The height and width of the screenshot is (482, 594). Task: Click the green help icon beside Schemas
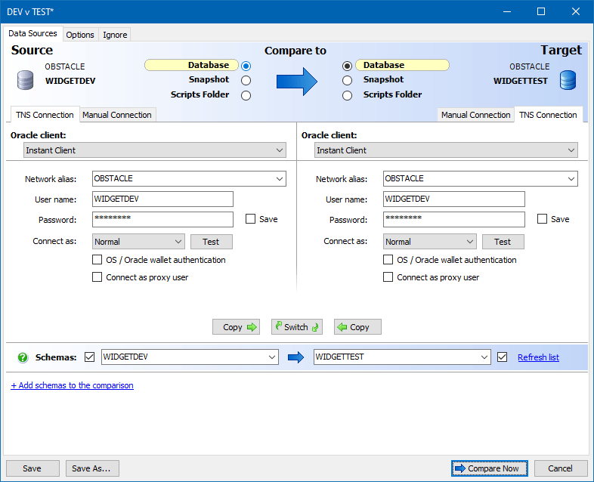coord(23,357)
